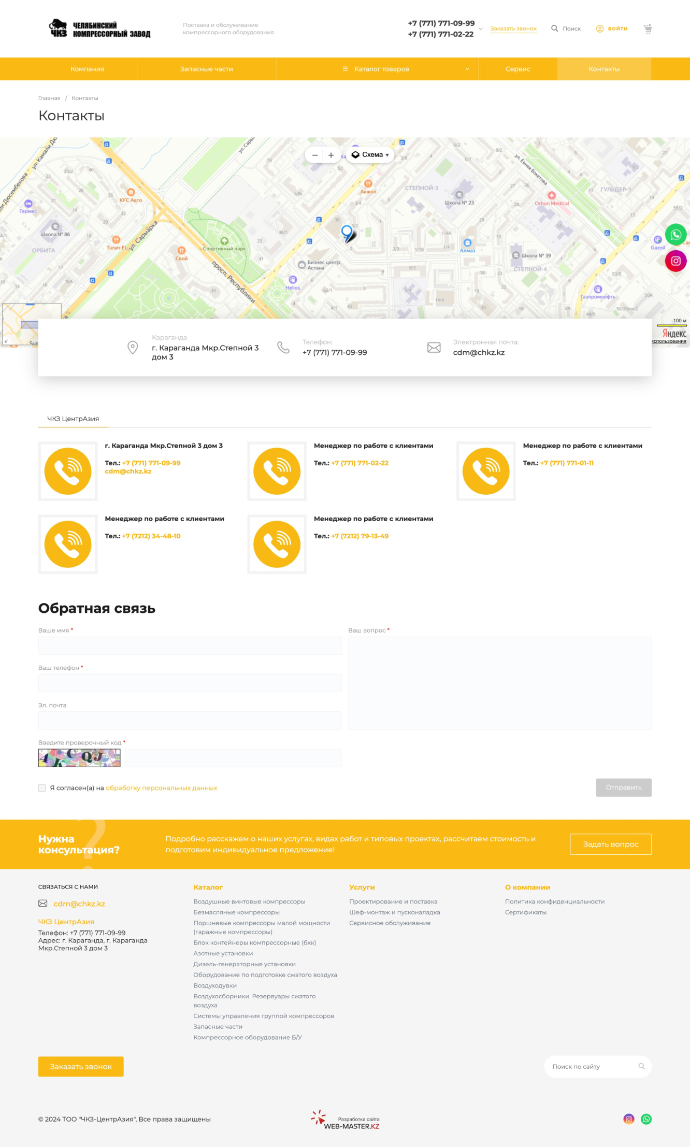Expand the Каталог товаров menu
Screen dimensions: 690x1147
[381, 69]
